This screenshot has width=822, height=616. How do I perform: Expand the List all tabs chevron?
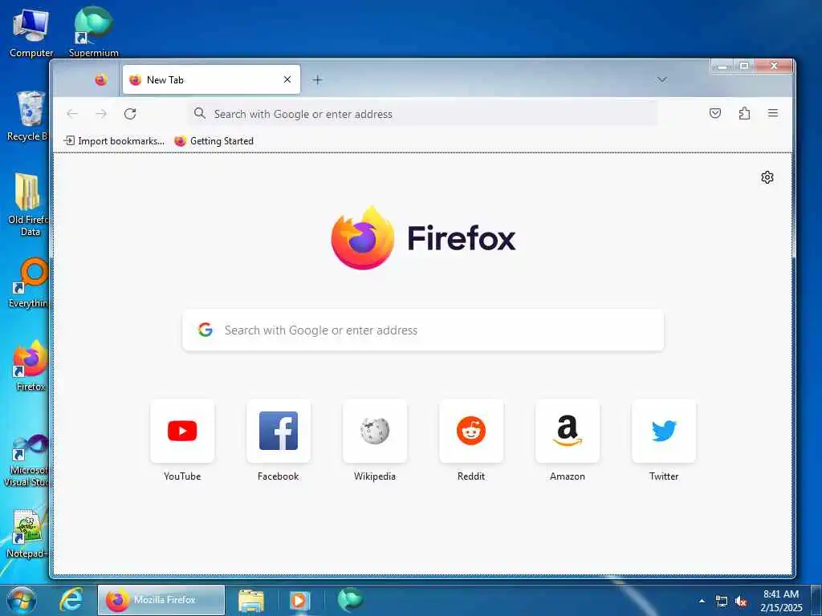(662, 79)
